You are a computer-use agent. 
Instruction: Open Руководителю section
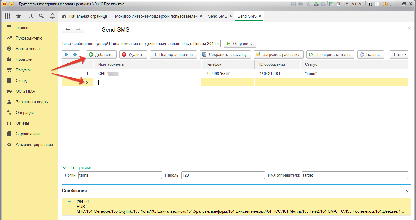(x=30, y=38)
